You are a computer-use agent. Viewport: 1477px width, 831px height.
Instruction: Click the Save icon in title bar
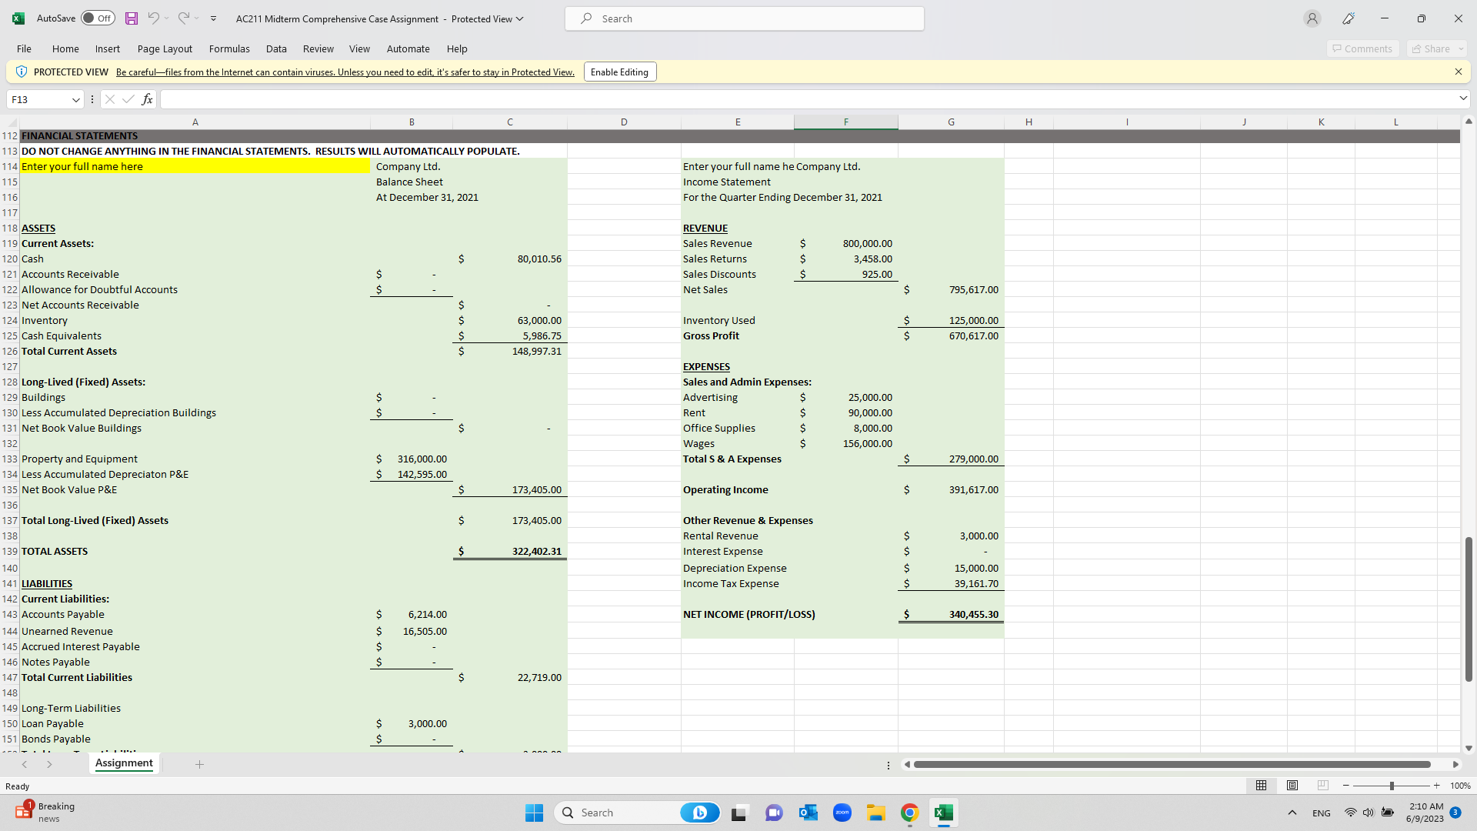point(132,18)
